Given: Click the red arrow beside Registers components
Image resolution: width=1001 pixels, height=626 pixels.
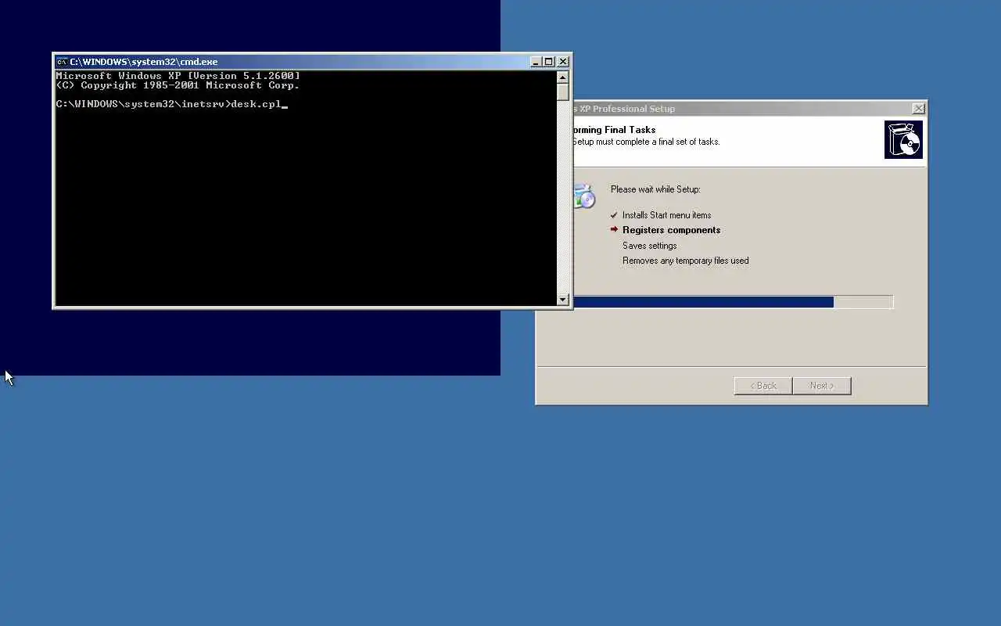Looking at the screenshot, I should (x=614, y=230).
